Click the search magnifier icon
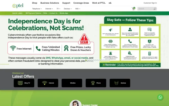The width and height of the screenshot is (169, 106). point(155,9)
